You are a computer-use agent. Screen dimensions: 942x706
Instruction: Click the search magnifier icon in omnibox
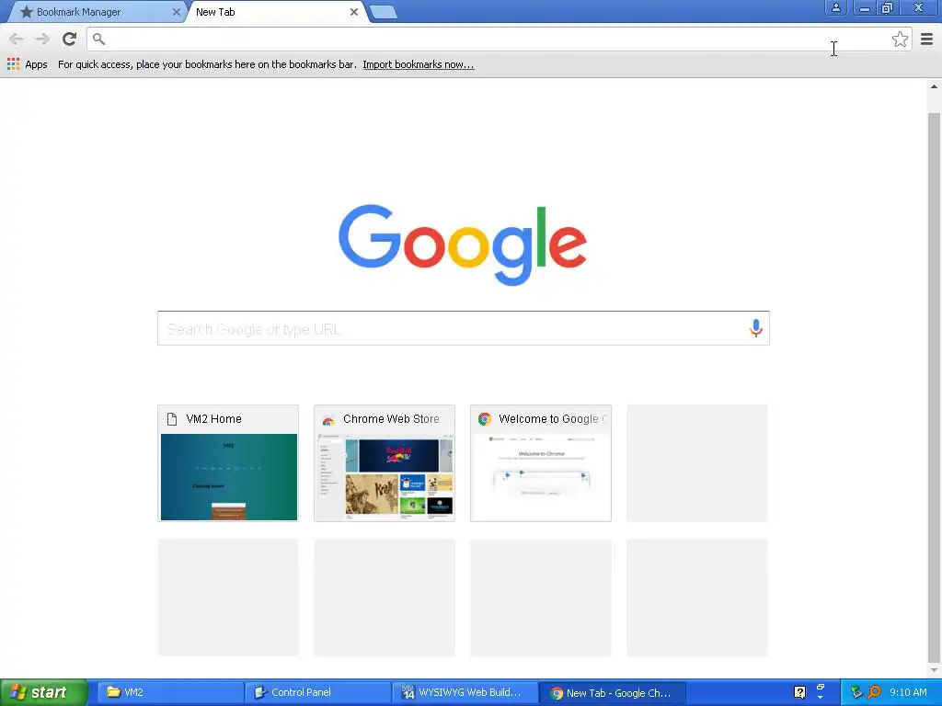coord(98,40)
